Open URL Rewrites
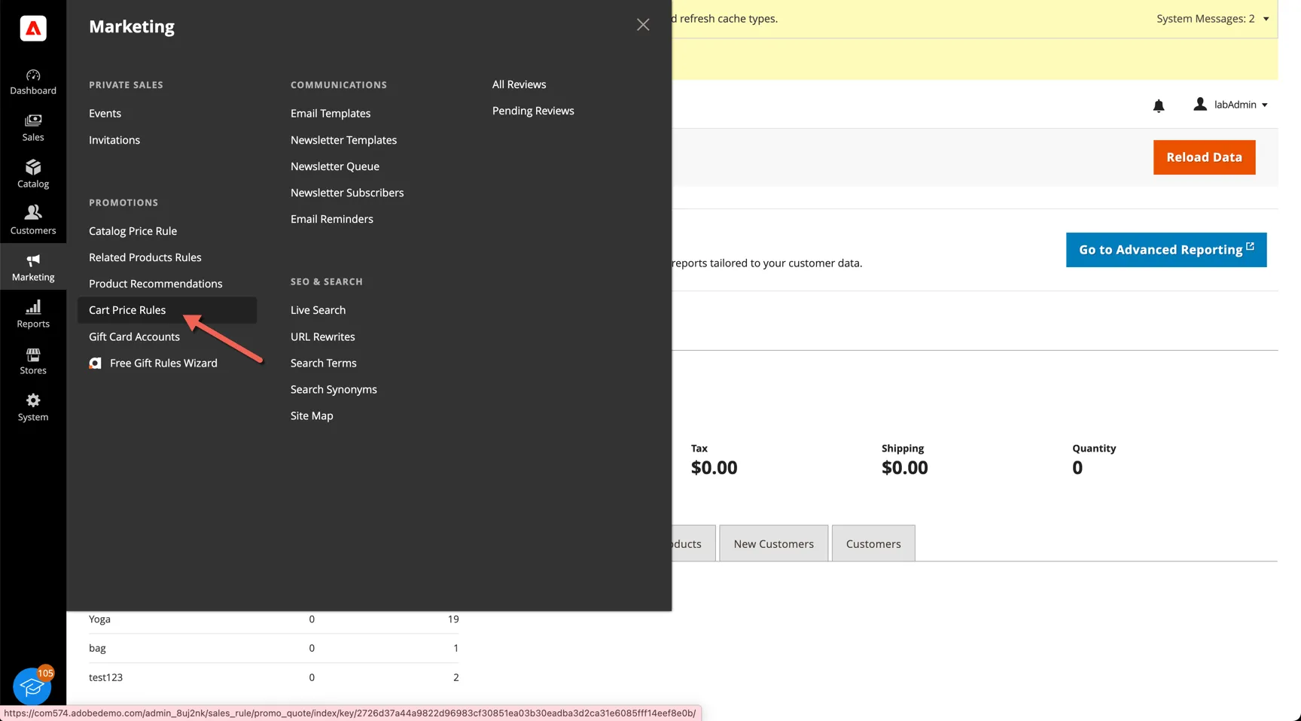Screen dimensions: 1301x721 pos(323,336)
